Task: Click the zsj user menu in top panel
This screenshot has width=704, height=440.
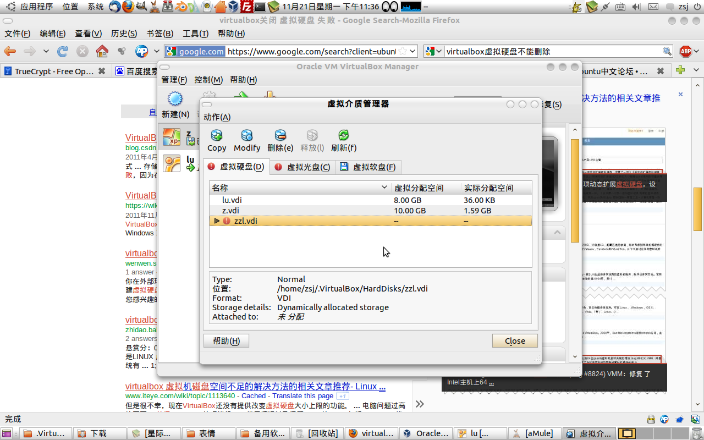Action: click(x=684, y=7)
